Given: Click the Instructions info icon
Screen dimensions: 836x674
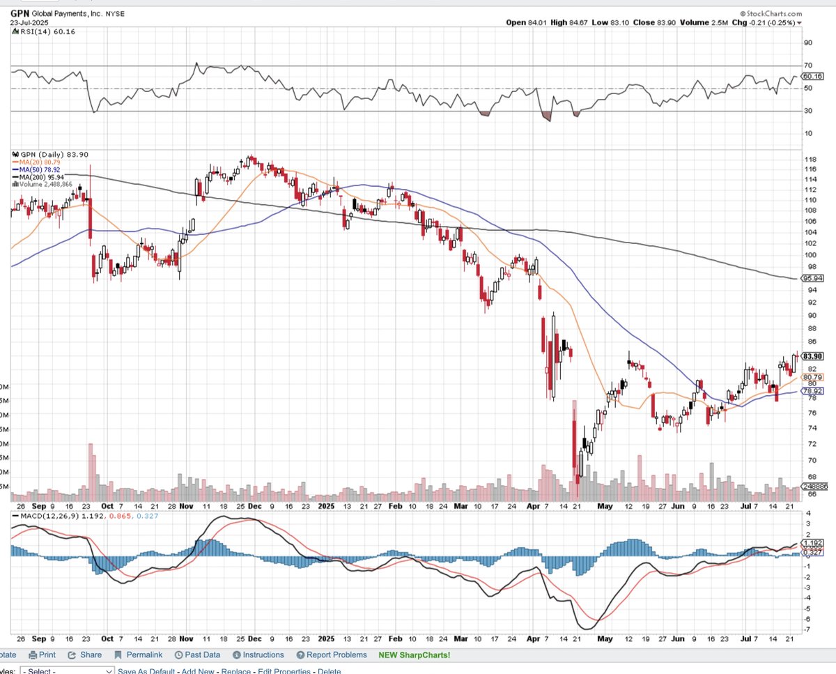Looking at the screenshot, I should click(x=236, y=654).
